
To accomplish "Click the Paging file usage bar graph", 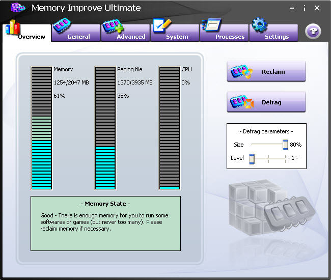I will point(105,127).
